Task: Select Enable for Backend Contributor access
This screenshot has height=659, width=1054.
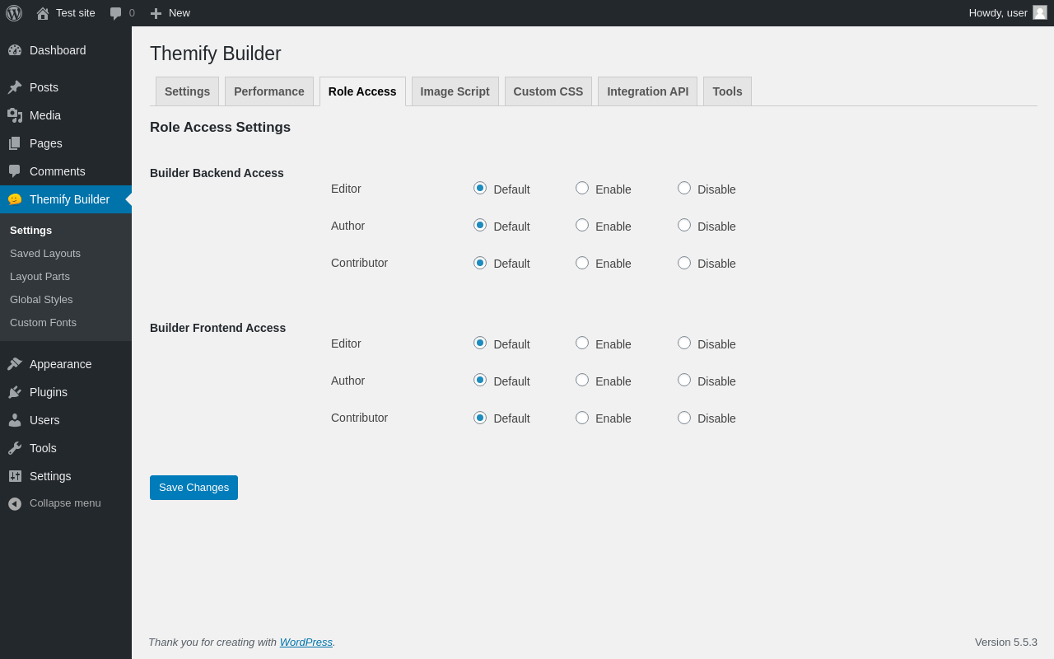Action: (582, 263)
